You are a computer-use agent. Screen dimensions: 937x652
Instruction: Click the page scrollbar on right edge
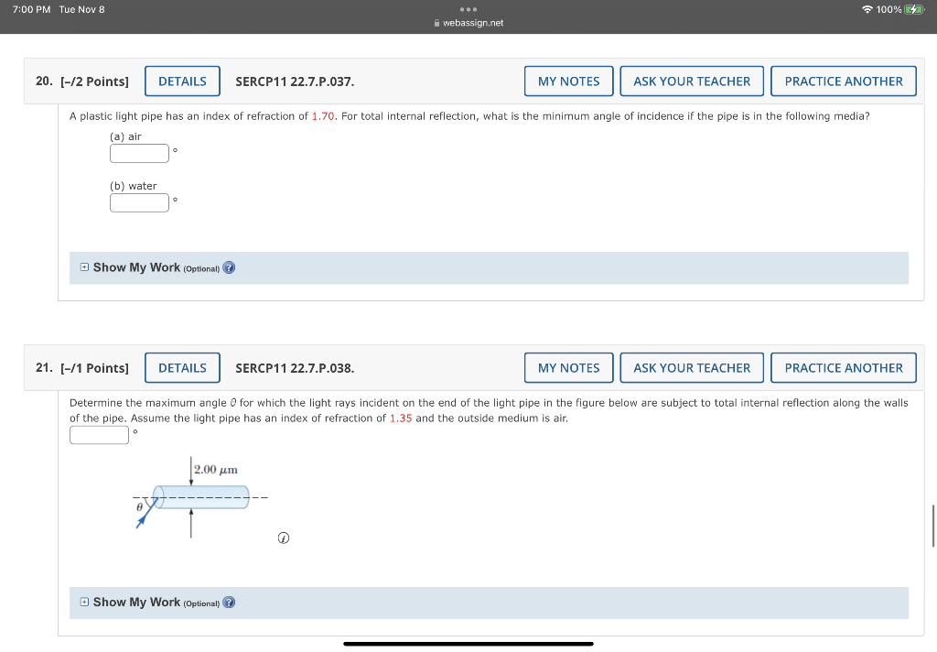(x=933, y=526)
